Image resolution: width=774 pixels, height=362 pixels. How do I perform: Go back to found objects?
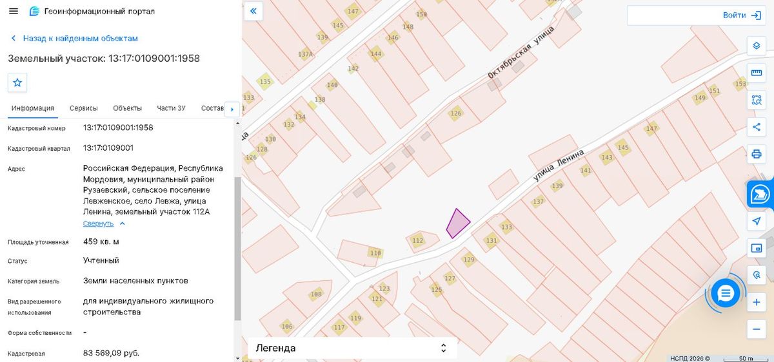pyautogui.click(x=74, y=38)
